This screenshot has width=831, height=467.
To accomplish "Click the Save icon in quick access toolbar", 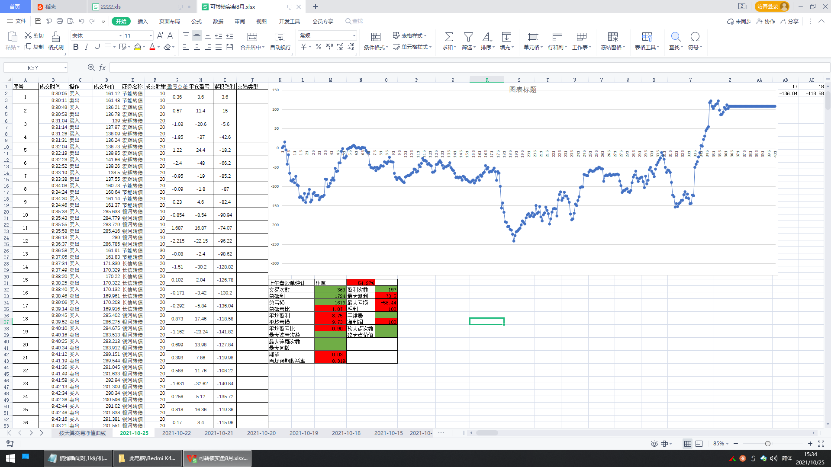I will [38, 21].
